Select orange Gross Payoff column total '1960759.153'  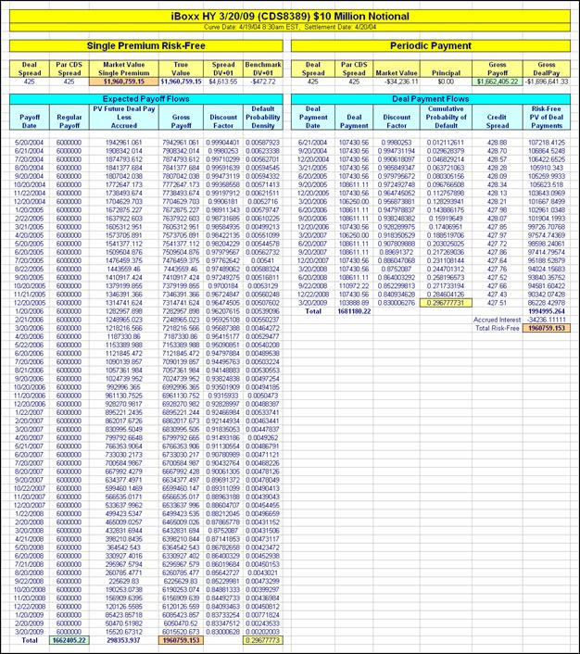(181, 640)
